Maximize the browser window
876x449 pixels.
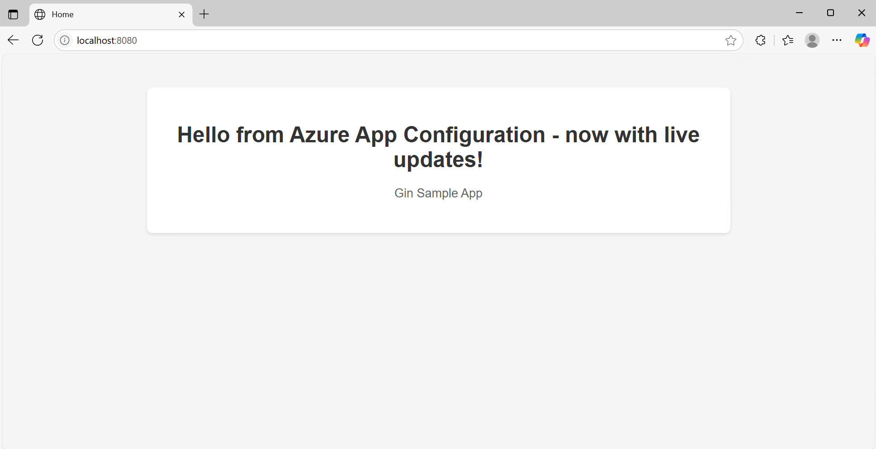tap(830, 13)
